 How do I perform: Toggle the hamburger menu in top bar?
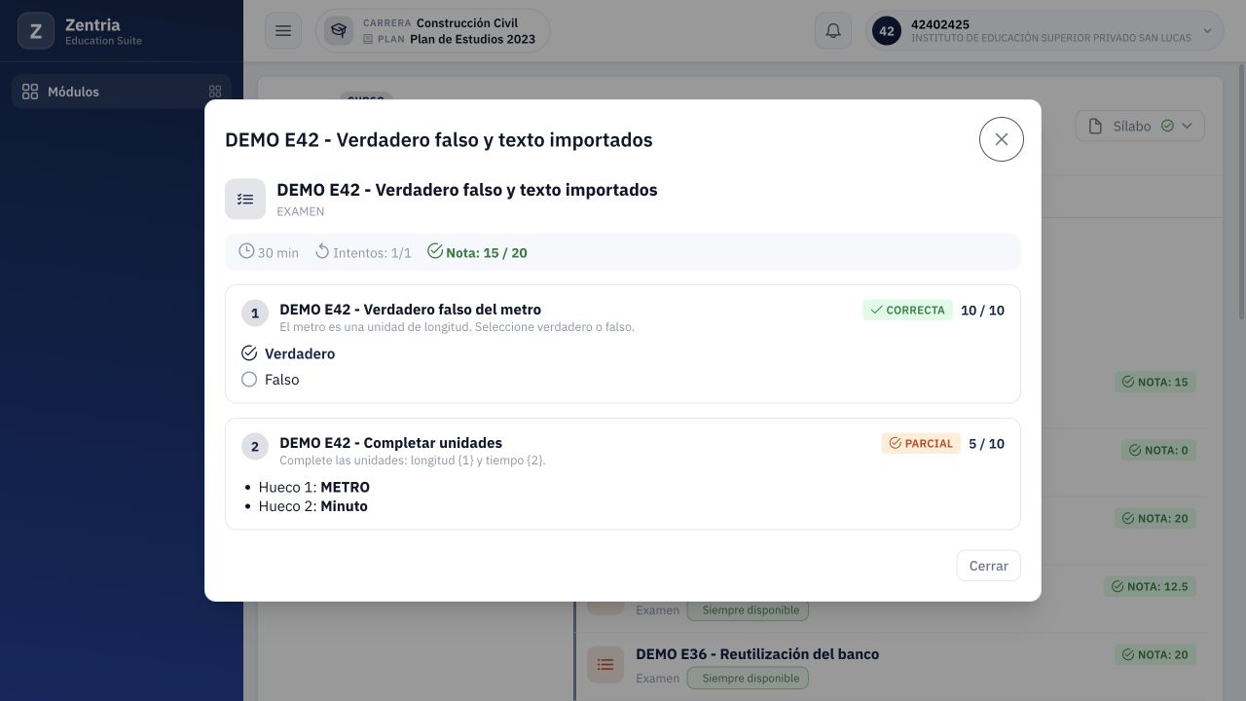pyautogui.click(x=283, y=31)
